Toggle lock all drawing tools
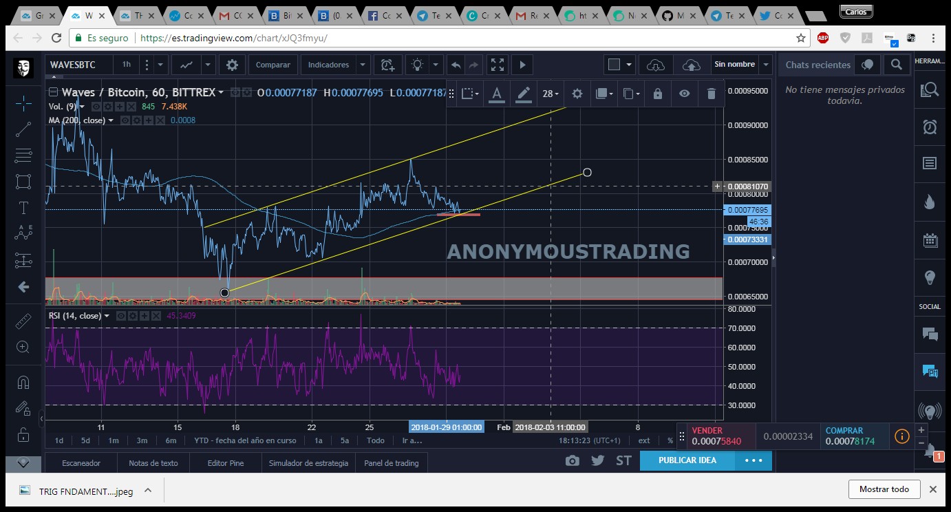Image resolution: width=951 pixels, height=512 pixels. [x=23, y=434]
